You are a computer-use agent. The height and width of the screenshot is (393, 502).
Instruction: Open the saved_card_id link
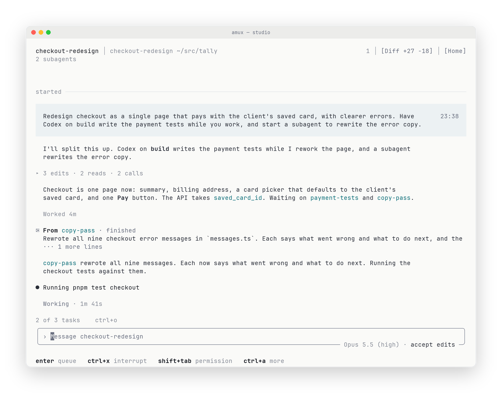[x=238, y=198]
